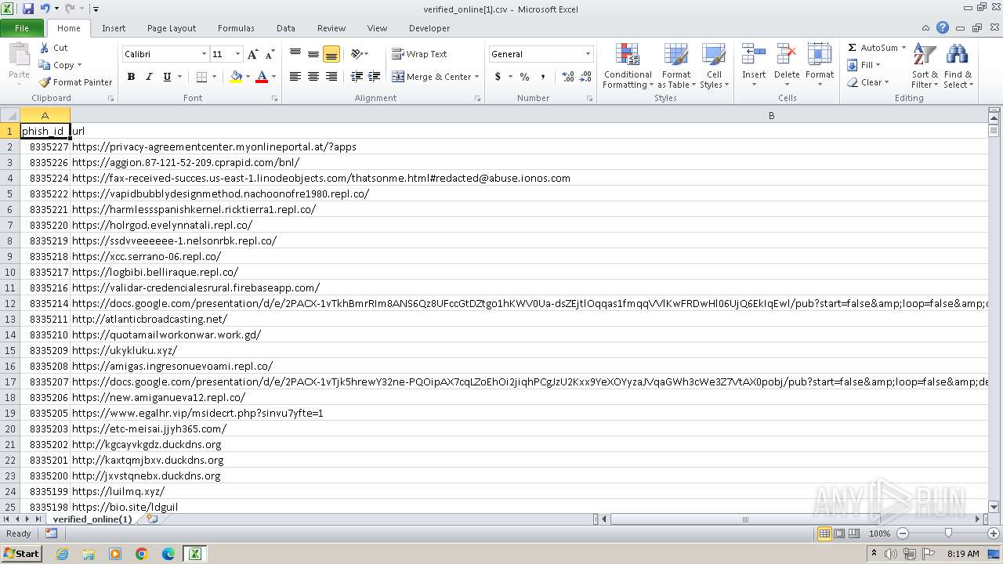Expand AutoSum dropdown arrow

point(903,48)
